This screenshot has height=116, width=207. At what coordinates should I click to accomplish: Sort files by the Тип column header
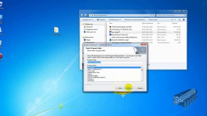(x=158, y=23)
